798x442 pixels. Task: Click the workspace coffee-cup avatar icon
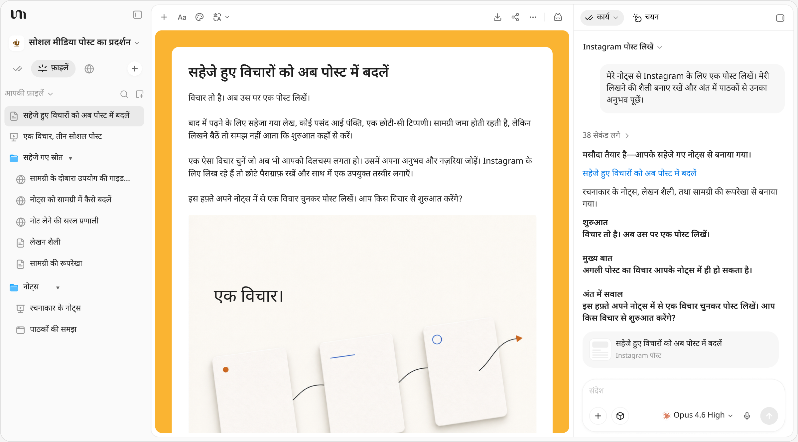[17, 43]
